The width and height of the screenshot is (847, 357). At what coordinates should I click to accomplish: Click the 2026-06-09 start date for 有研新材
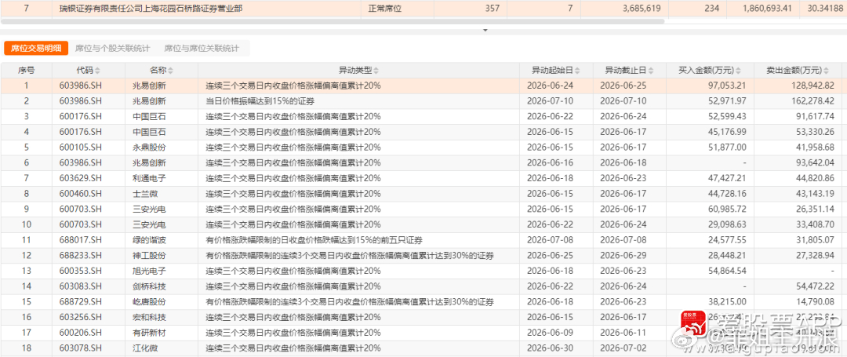tap(549, 333)
